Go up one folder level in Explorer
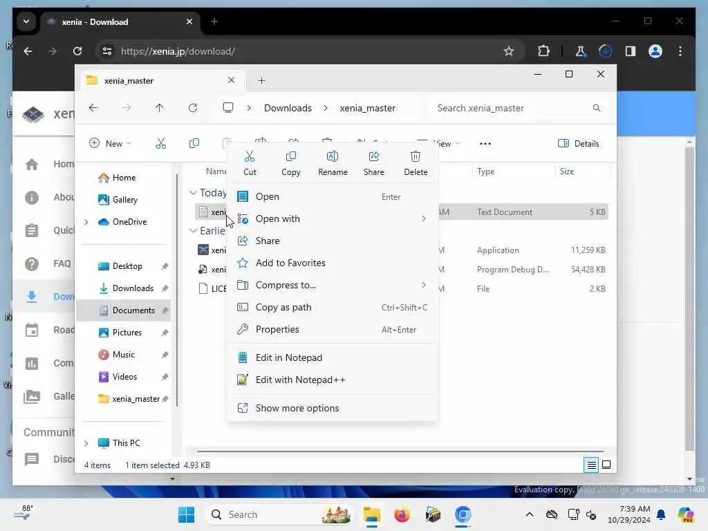 point(160,108)
